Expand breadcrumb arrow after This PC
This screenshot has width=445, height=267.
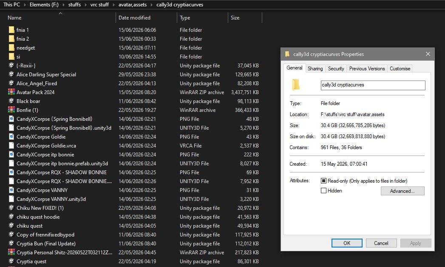(x=25, y=5)
